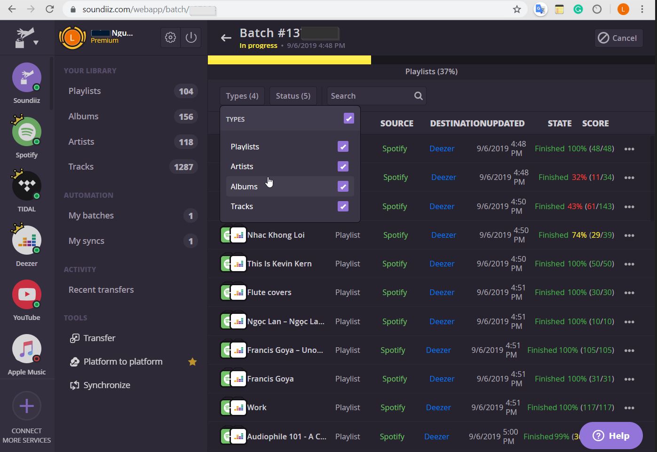This screenshot has width=657, height=452.
Task: Click Spotify link in Nhac Khong Loi row
Action: [396, 235]
